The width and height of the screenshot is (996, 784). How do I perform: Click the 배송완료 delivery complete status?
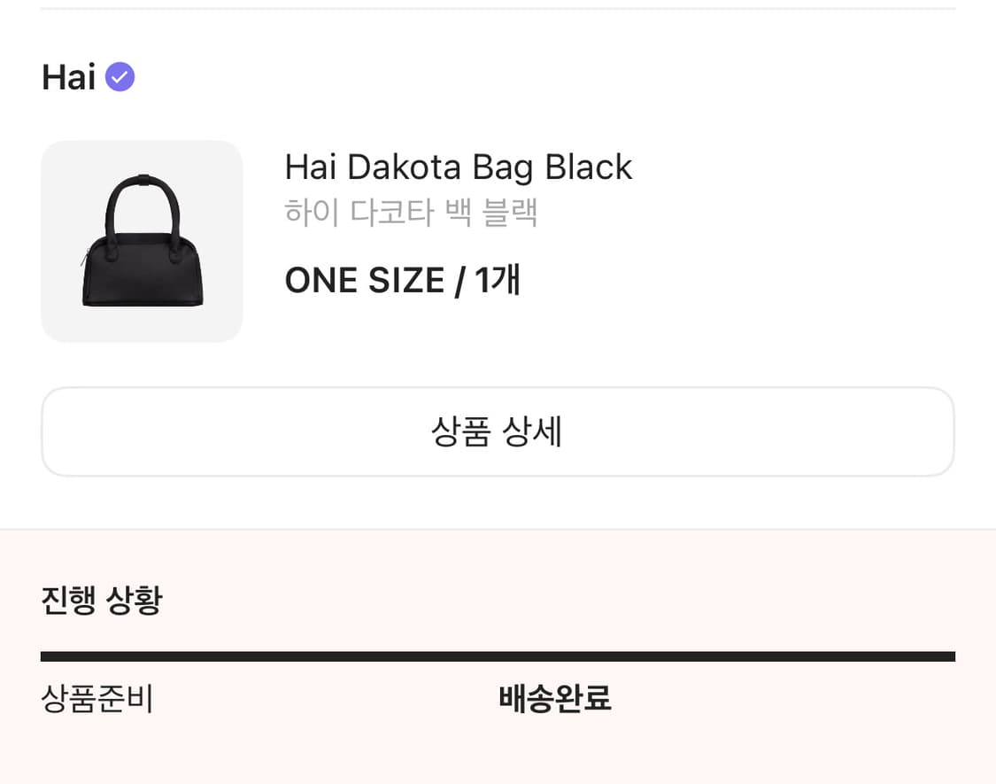point(553,699)
